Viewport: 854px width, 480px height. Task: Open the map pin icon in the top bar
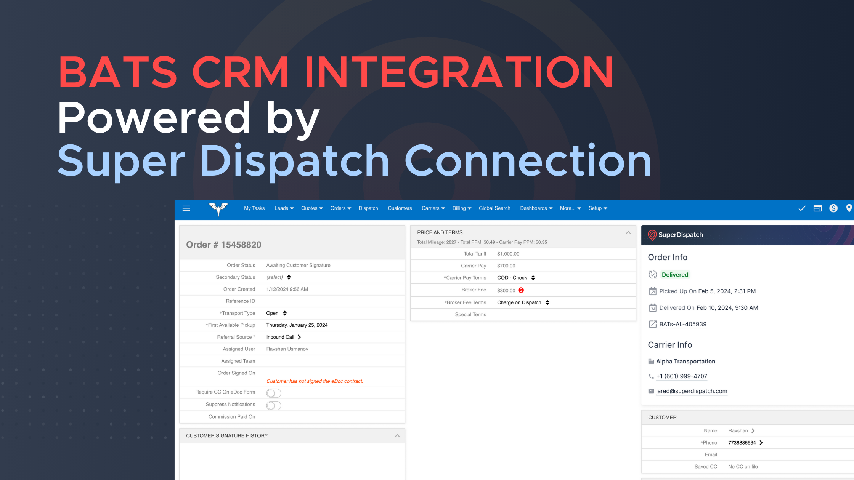pyautogui.click(x=849, y=208)
